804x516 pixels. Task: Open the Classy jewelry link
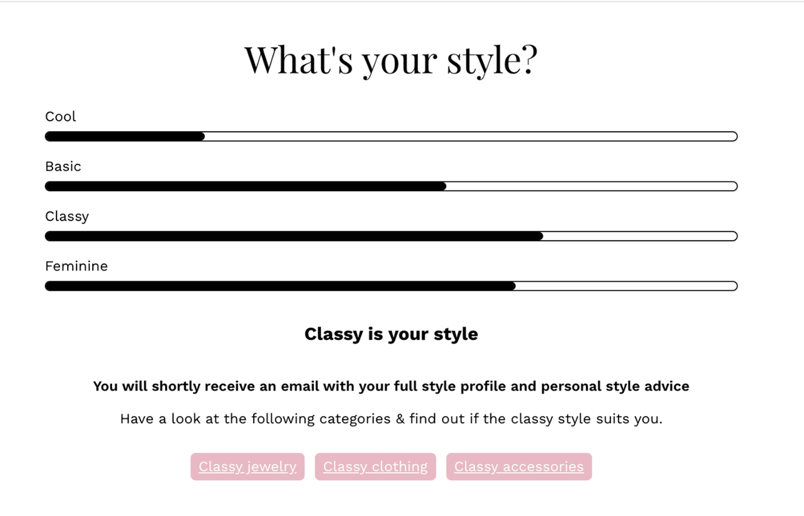point(247,466)
